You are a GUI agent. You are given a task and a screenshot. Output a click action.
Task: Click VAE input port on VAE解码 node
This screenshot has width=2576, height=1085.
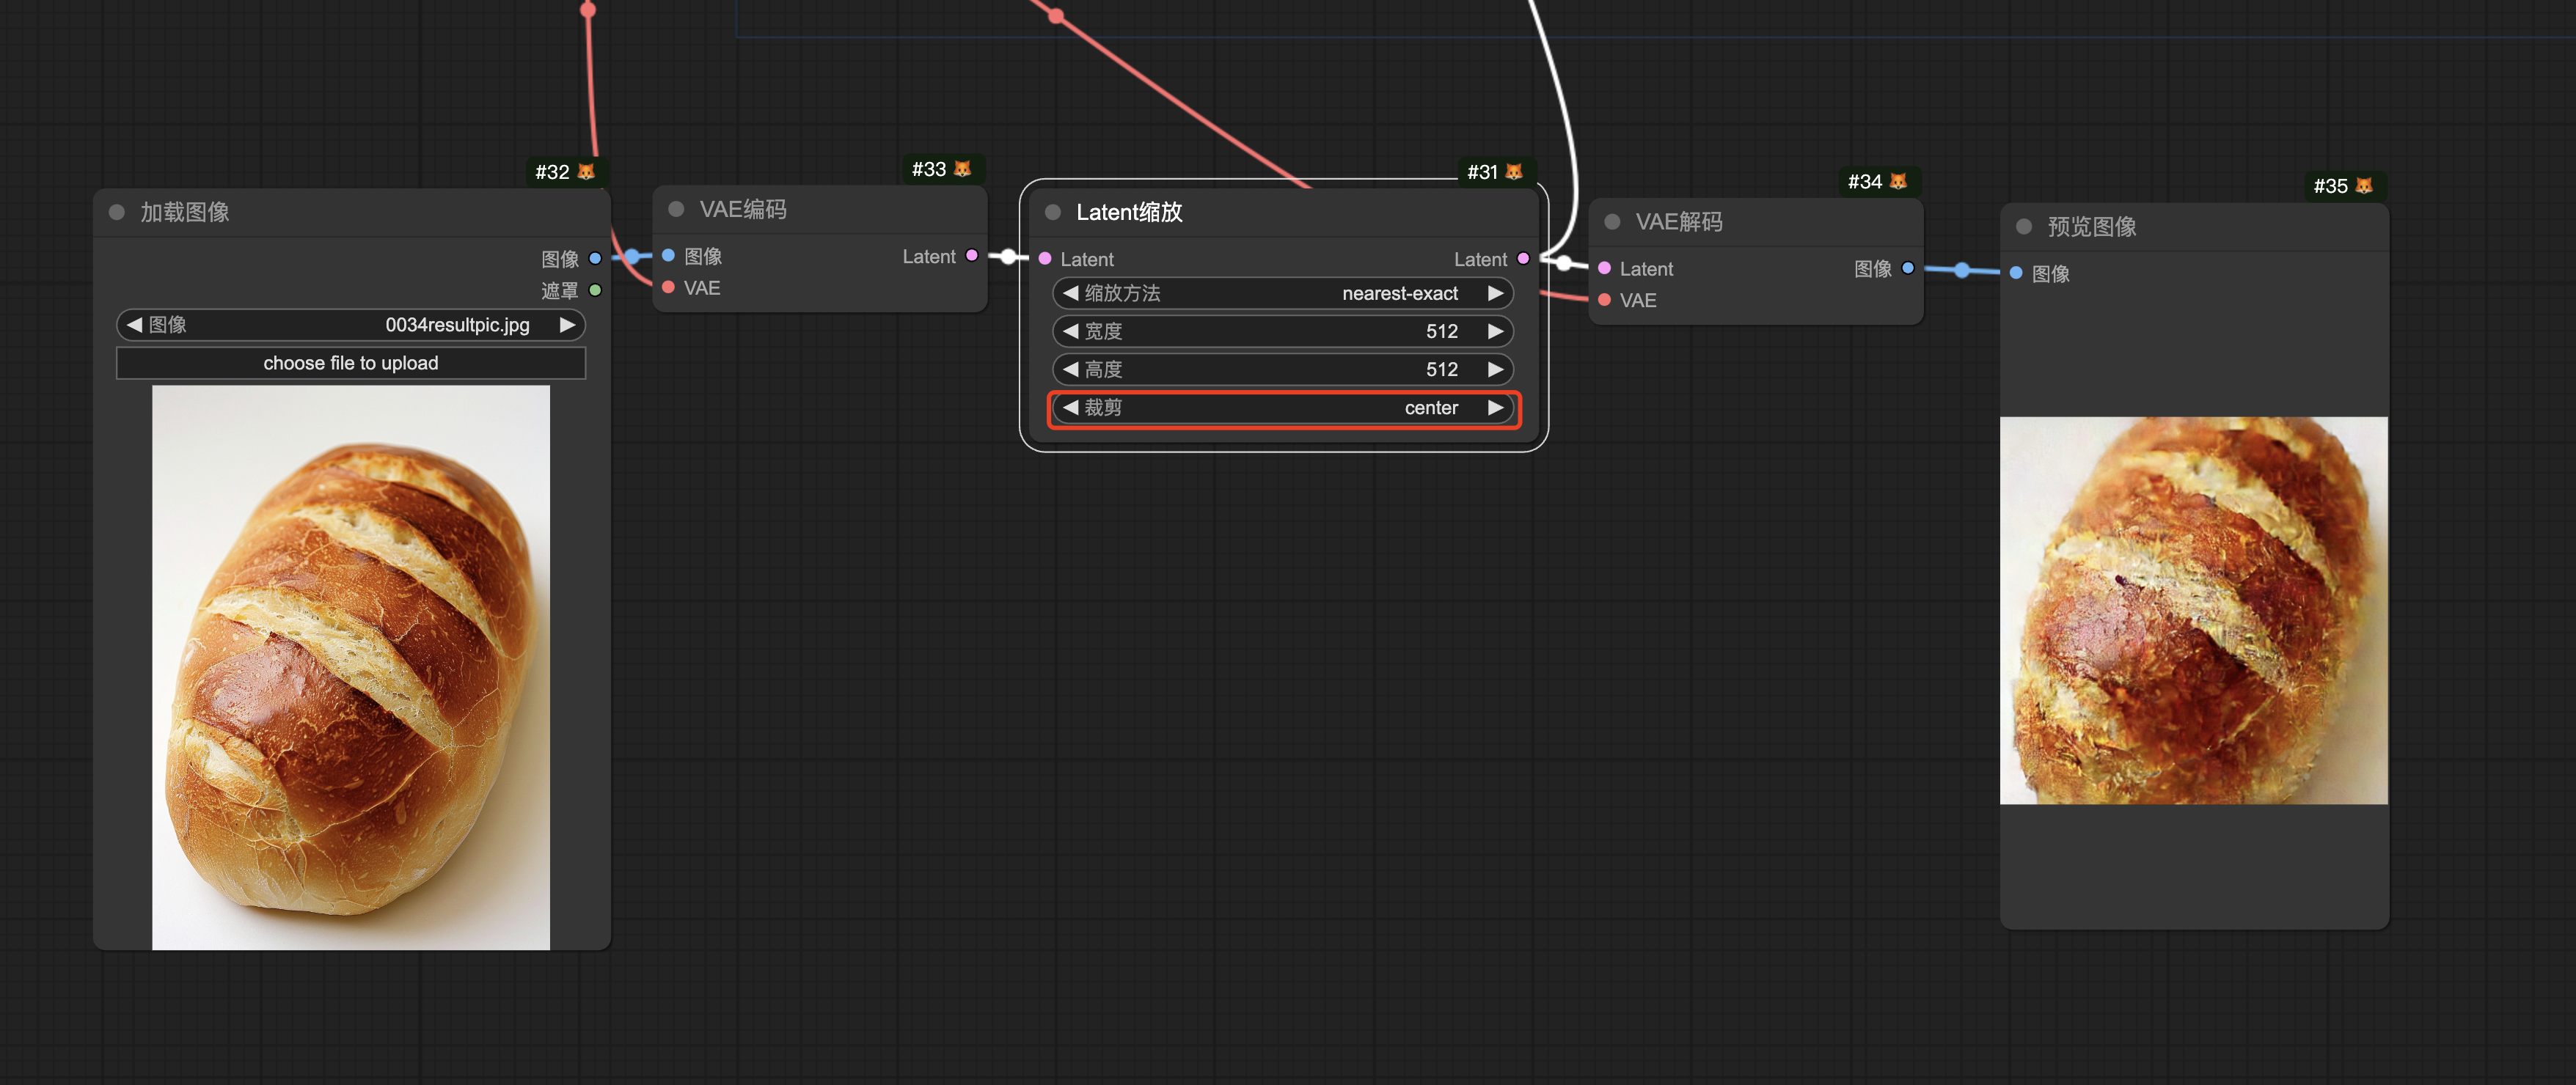(1604, 300)
